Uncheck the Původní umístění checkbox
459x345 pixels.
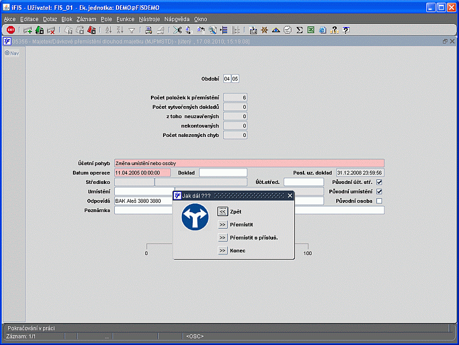379,191
